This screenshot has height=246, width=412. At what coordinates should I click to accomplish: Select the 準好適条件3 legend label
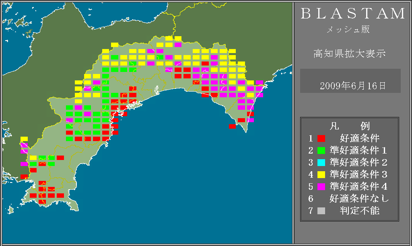(x=358, y=175)
